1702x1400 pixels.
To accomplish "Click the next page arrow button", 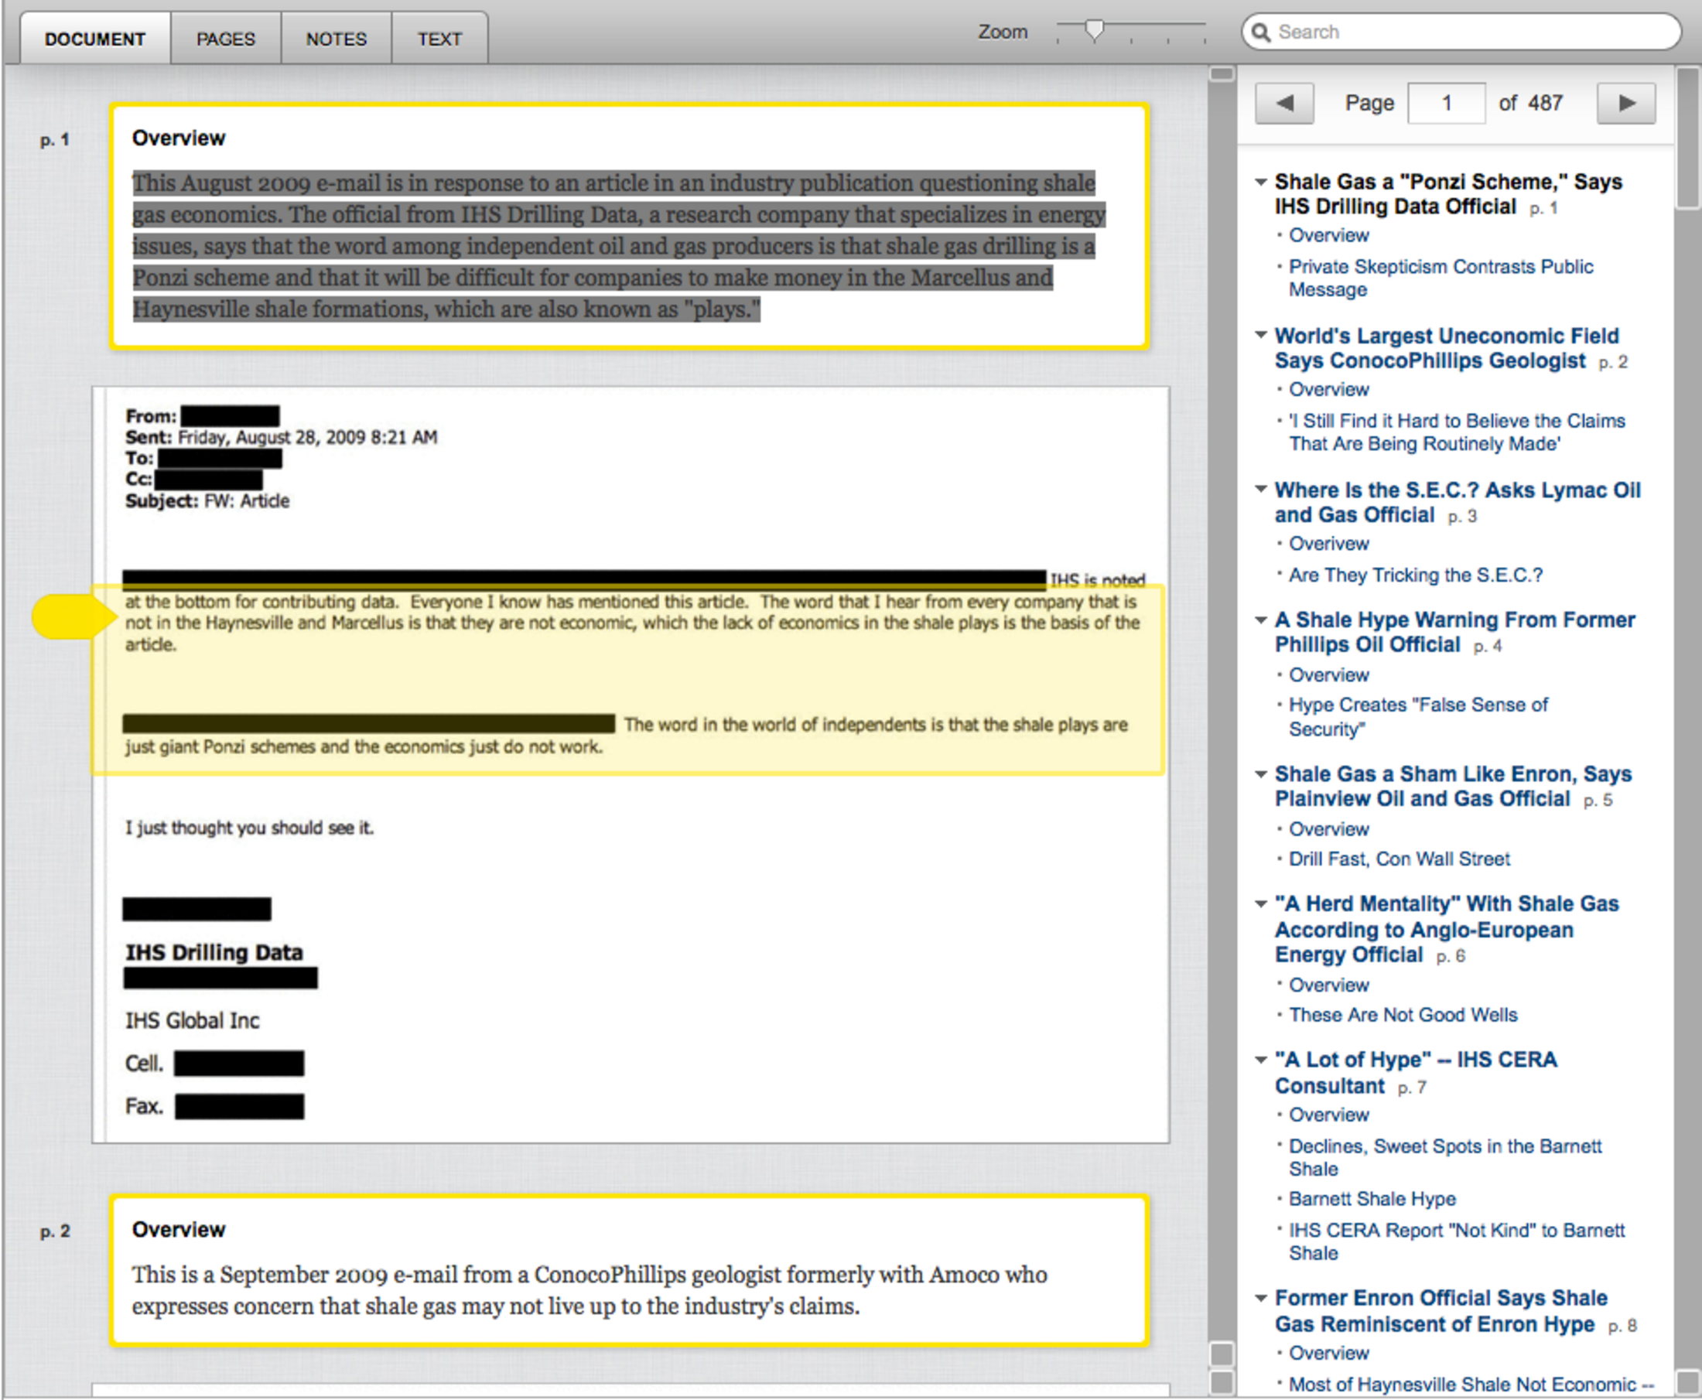I will tap(1625, 103).
